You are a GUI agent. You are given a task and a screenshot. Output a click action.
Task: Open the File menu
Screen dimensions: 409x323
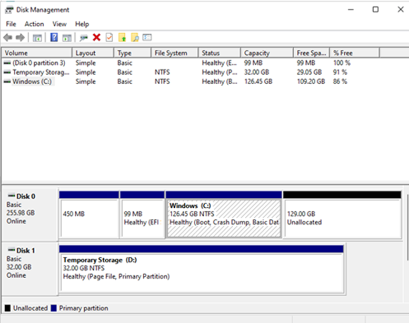[11, 24]
